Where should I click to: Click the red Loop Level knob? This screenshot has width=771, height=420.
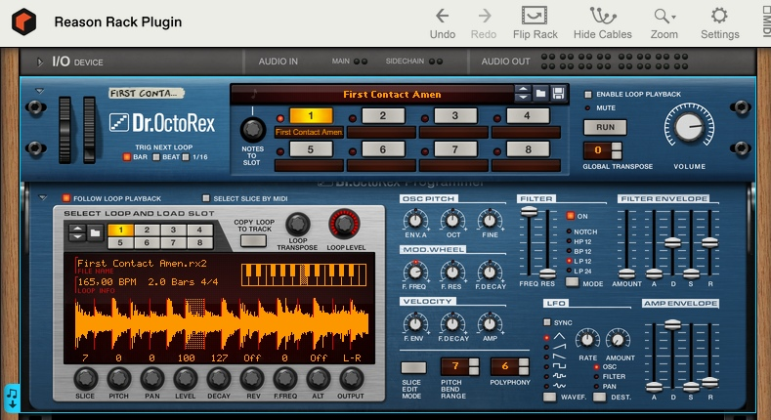click(x=344, y=224)
